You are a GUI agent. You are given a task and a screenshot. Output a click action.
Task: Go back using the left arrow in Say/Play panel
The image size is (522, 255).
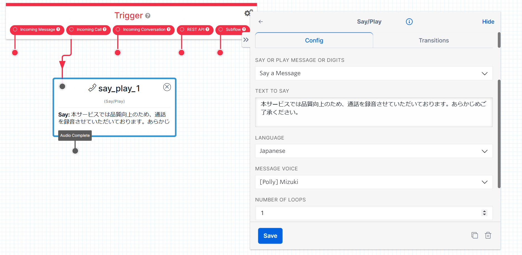click(261, 22)
